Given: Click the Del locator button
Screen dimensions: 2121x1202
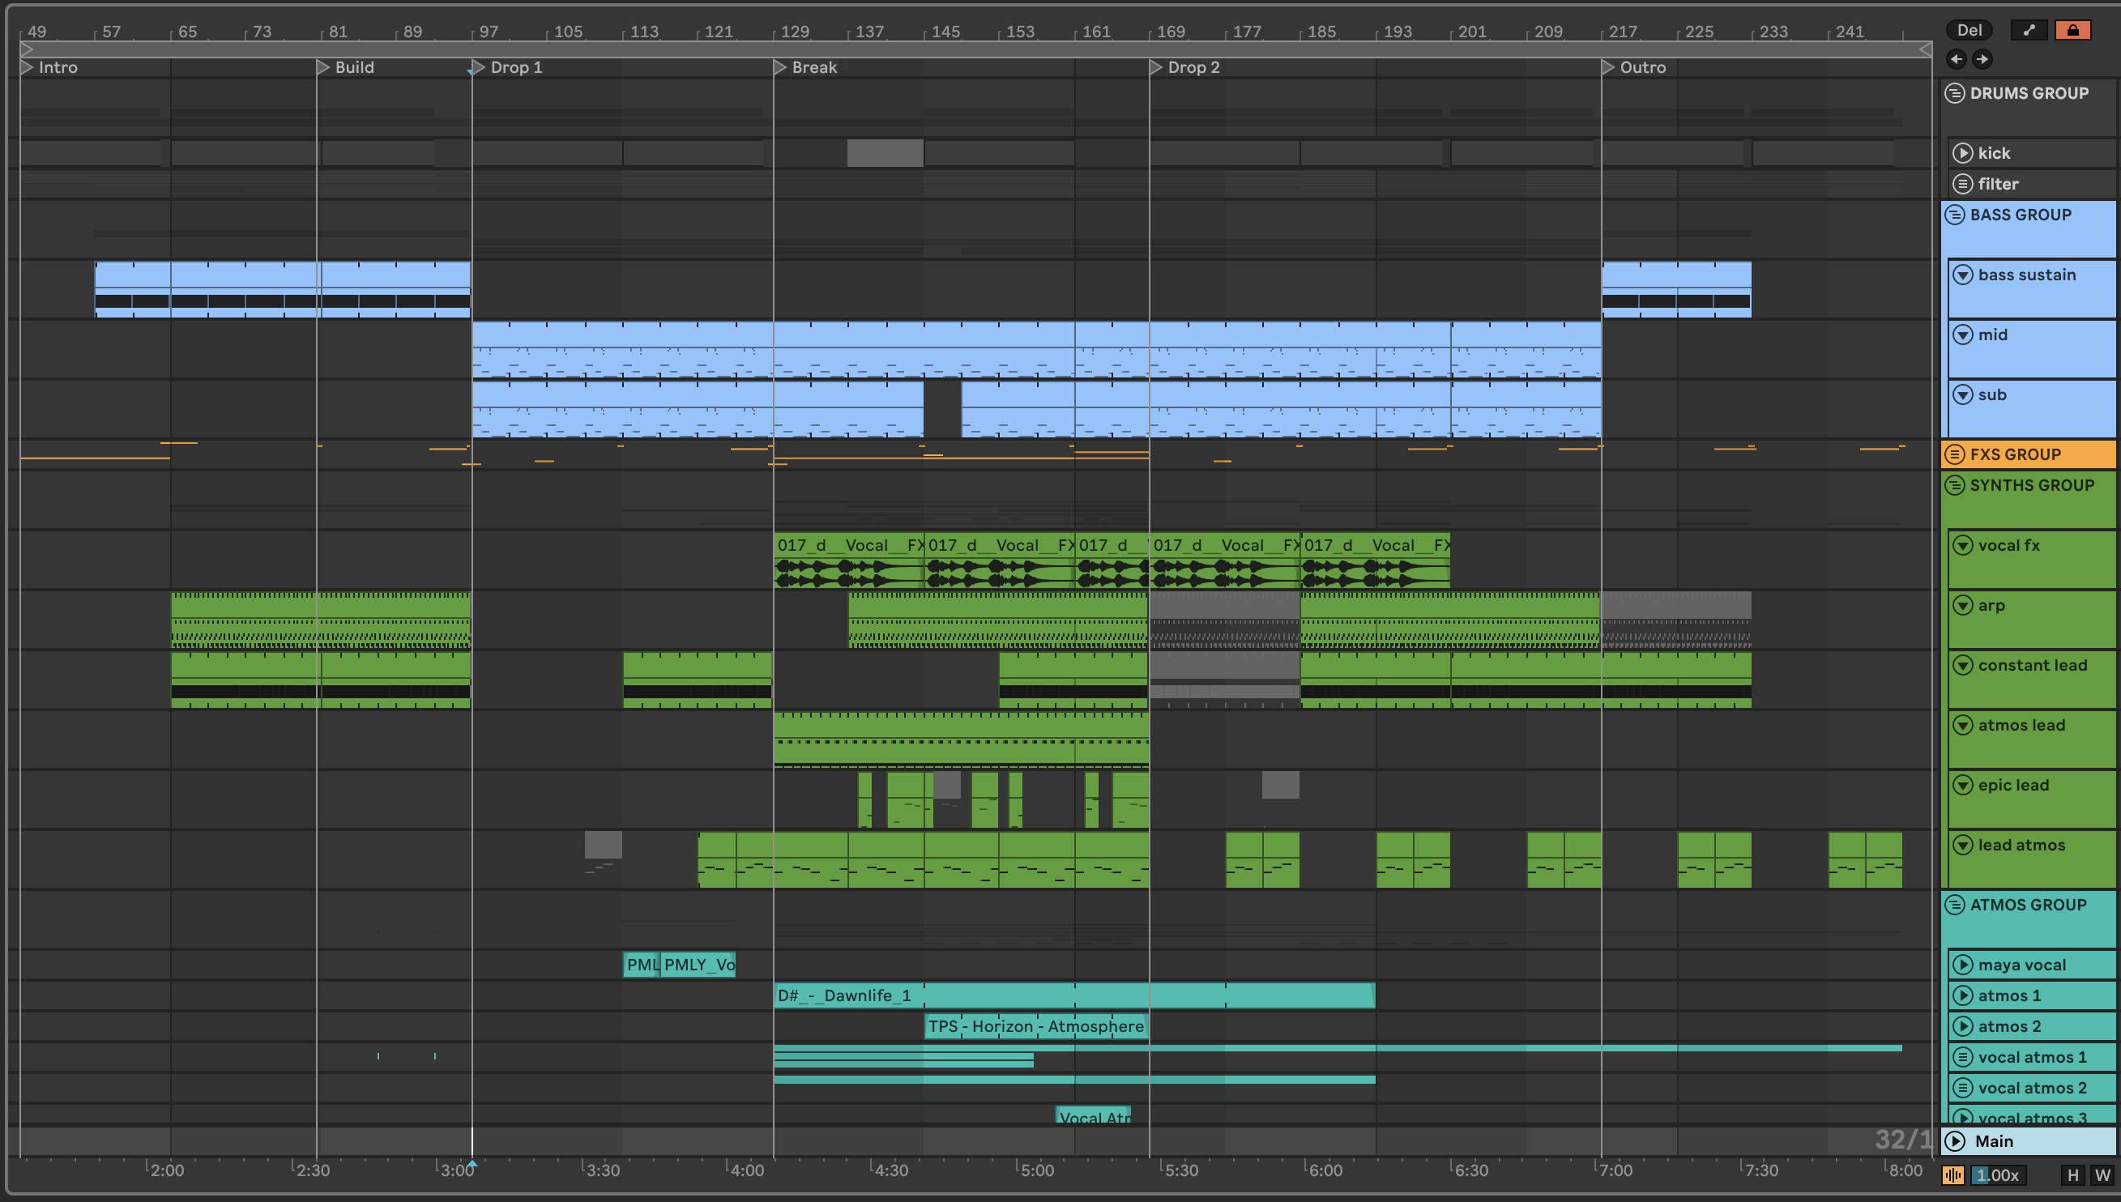Looking at the screenshot, I should 1969,31.
